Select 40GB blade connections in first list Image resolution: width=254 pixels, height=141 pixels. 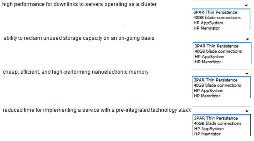[x=217, y=18]
